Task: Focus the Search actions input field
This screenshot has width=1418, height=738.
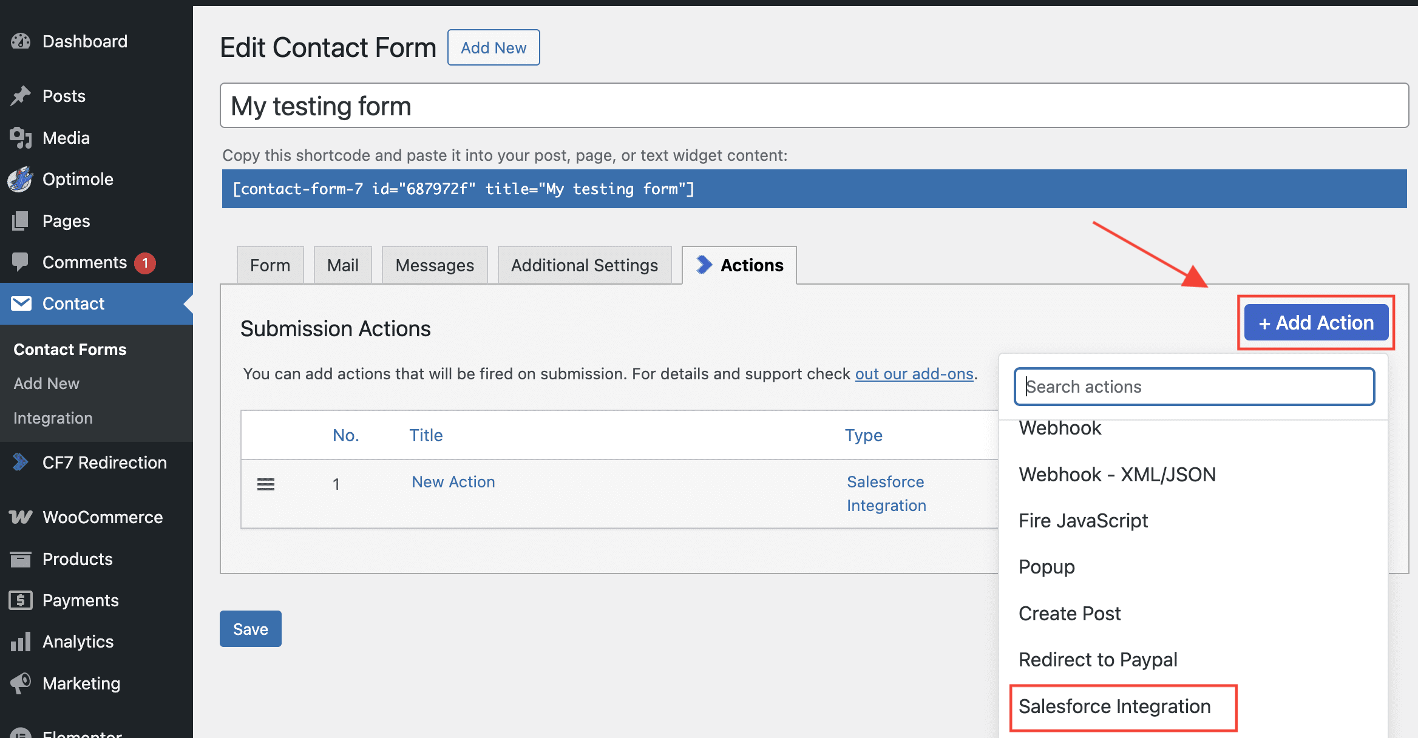Action: pyautogui.click(x=1193, y=387)
